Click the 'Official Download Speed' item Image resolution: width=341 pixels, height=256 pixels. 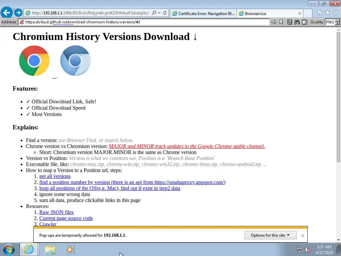[x=56, y=108]
